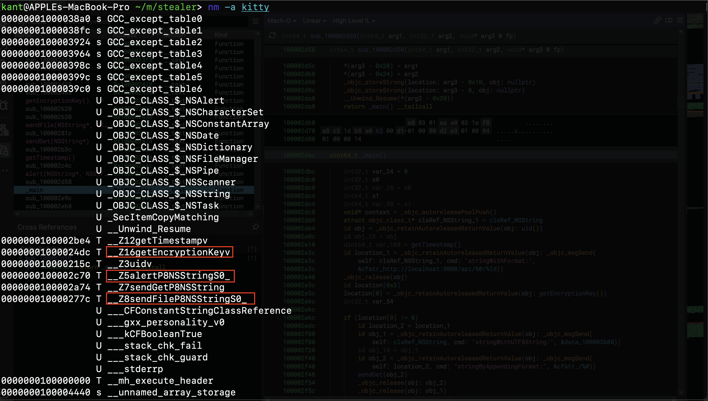Select the _main row in symbol list
The width and height of the screenshot is (708, 401).
[x=134, y=190]
